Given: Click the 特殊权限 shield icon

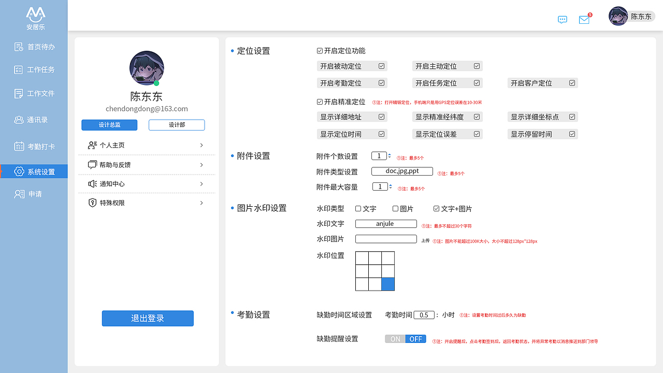Looking at the screenshot, I should point(93,203).
